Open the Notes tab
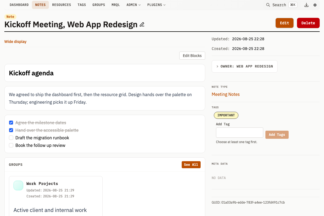The width and height of the screenshot is (324, 216). (x=40, y=5)
